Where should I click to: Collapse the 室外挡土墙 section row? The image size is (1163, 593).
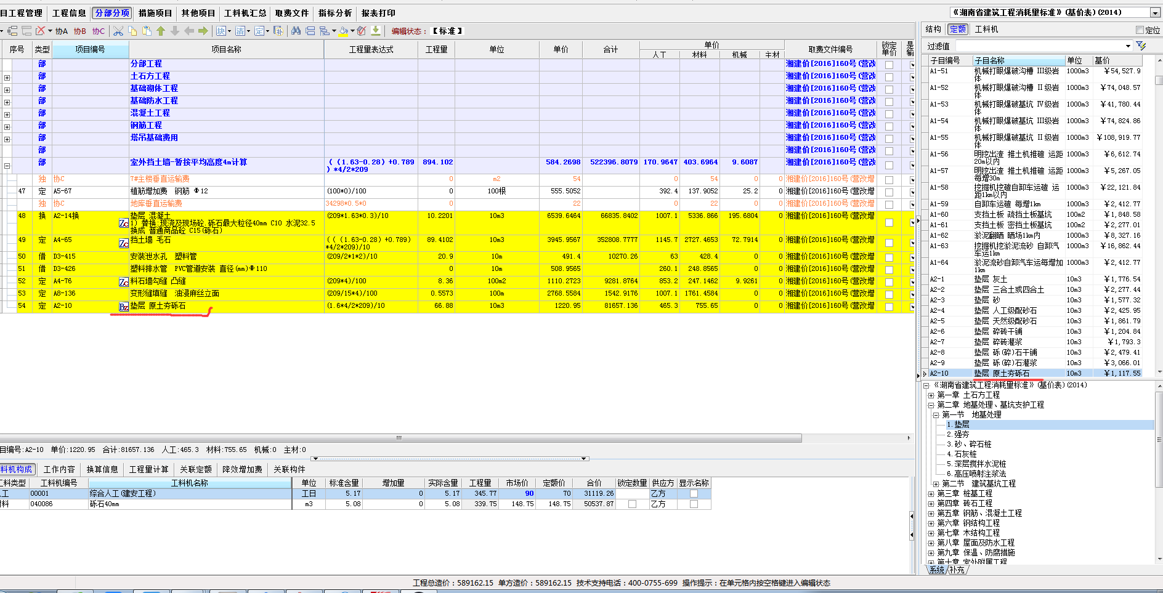[x=7, y=166]
